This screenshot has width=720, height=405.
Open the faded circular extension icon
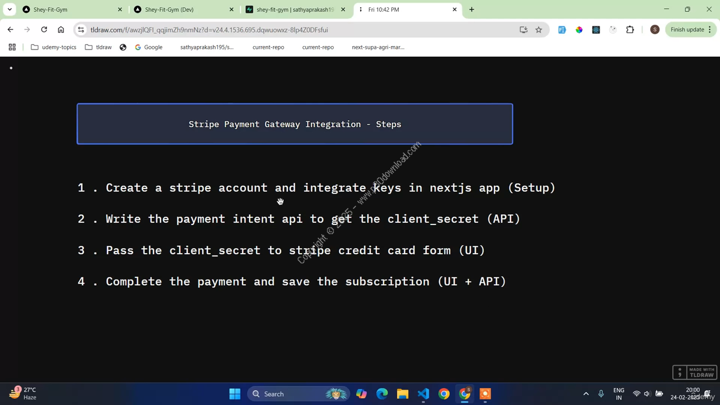[x=613, y=30]
